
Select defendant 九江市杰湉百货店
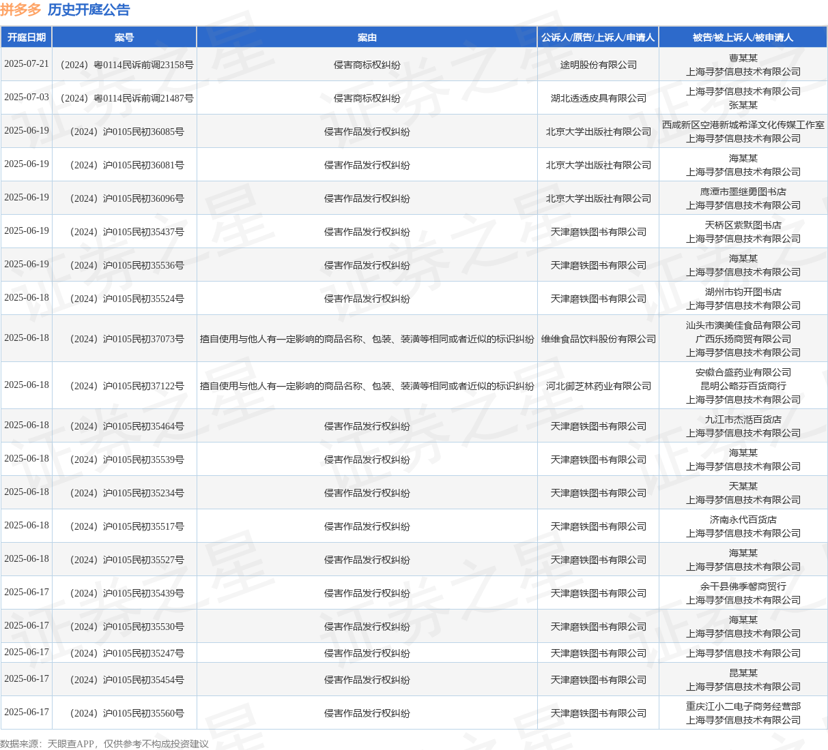coord(743,420)
